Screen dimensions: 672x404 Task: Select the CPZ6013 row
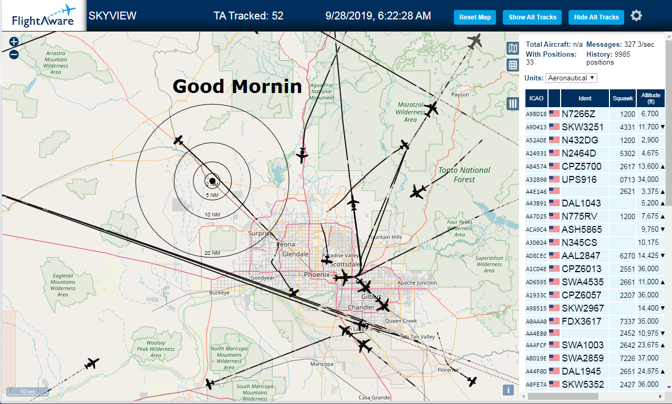pos(595,269)
